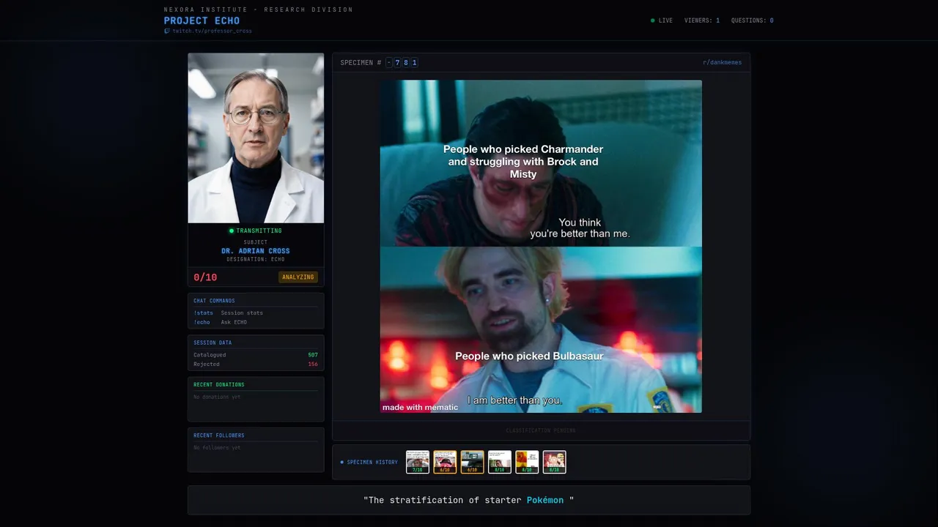Click the !stats chat command
Image resolution: width=938 pixels, height=527 pixels.
[x=203, y=313]
